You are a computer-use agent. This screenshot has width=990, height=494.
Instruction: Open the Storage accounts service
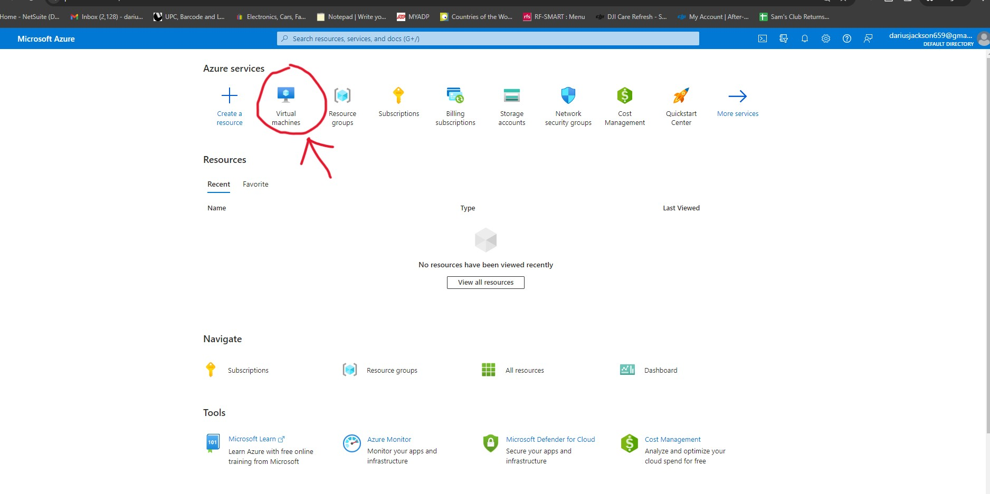(511, 103)
